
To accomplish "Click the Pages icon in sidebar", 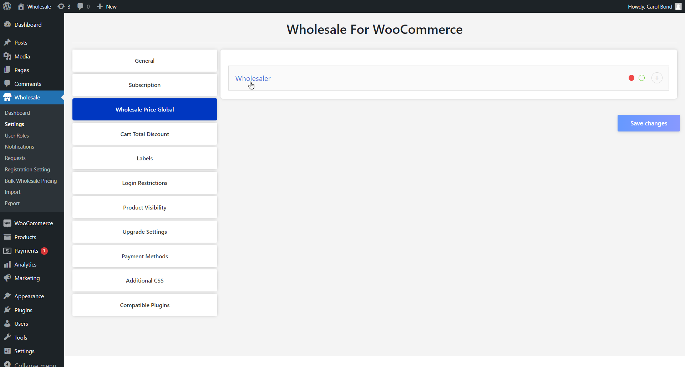I will (7, 70).
